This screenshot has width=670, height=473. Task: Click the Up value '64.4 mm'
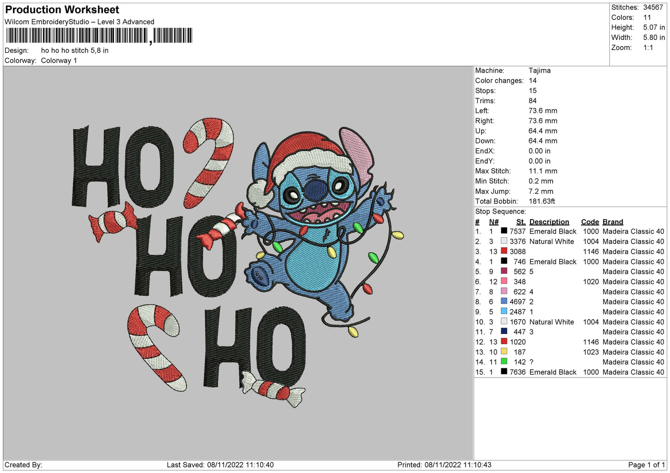(543, 131)
